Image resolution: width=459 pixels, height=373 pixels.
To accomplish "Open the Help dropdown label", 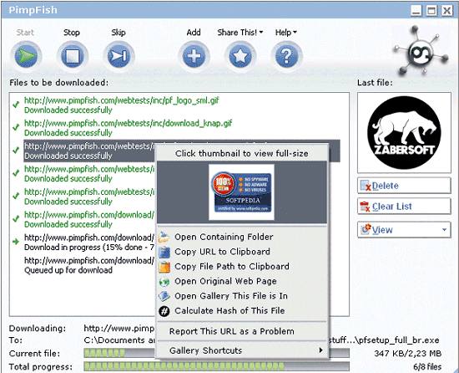I will tap(286, 33).
